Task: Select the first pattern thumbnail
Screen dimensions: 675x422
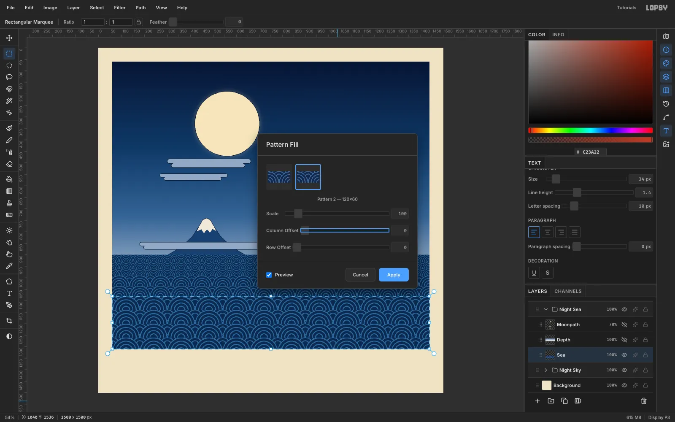Action: (x=279, y=177)
